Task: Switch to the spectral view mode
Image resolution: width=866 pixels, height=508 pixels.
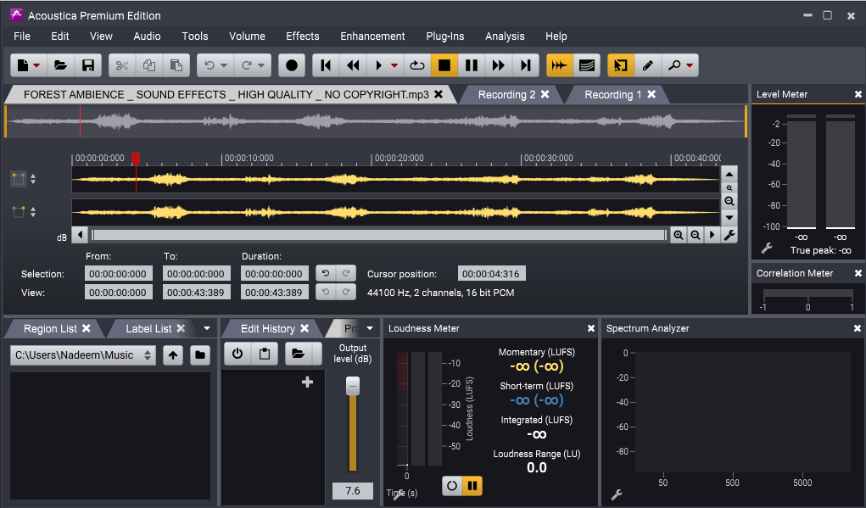Action: point(587,65)
